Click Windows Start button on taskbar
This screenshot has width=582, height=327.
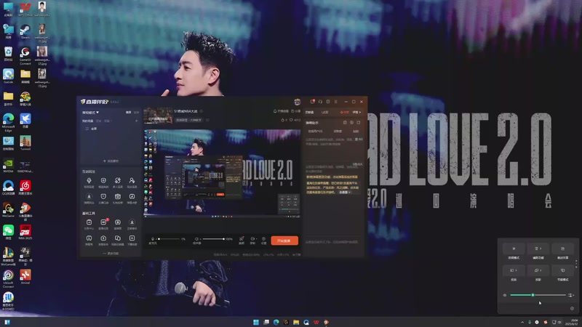(256, 322)
